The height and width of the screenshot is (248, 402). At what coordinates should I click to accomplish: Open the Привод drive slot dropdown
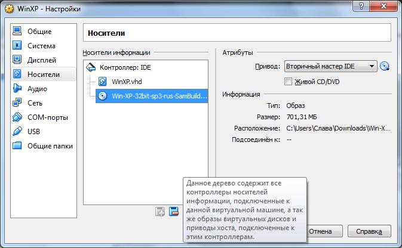click(331, 66)
